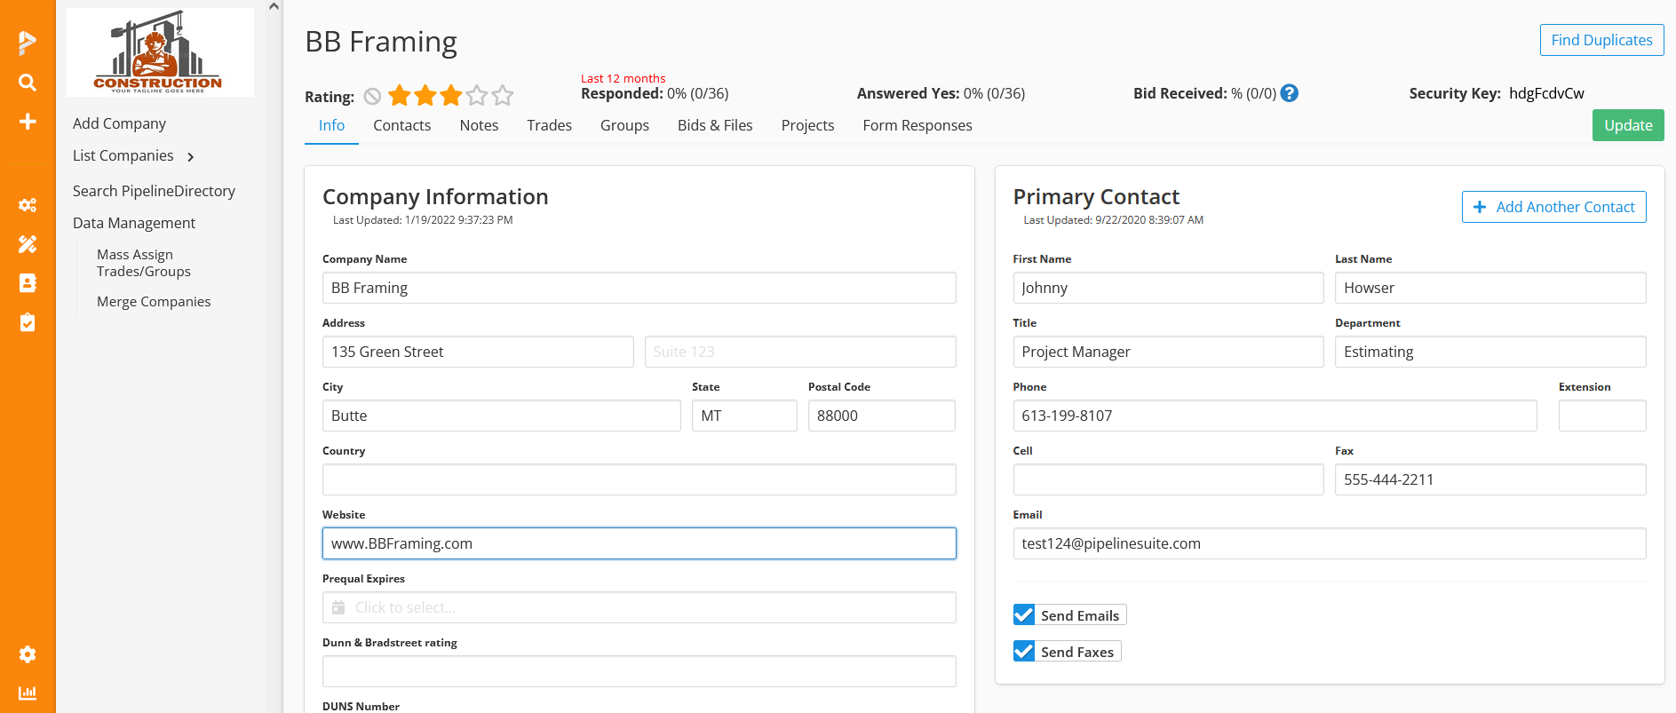1676x713 pixels.
Task: Collapse sidebar using the up arrow at top
Action: pos(274,7)
